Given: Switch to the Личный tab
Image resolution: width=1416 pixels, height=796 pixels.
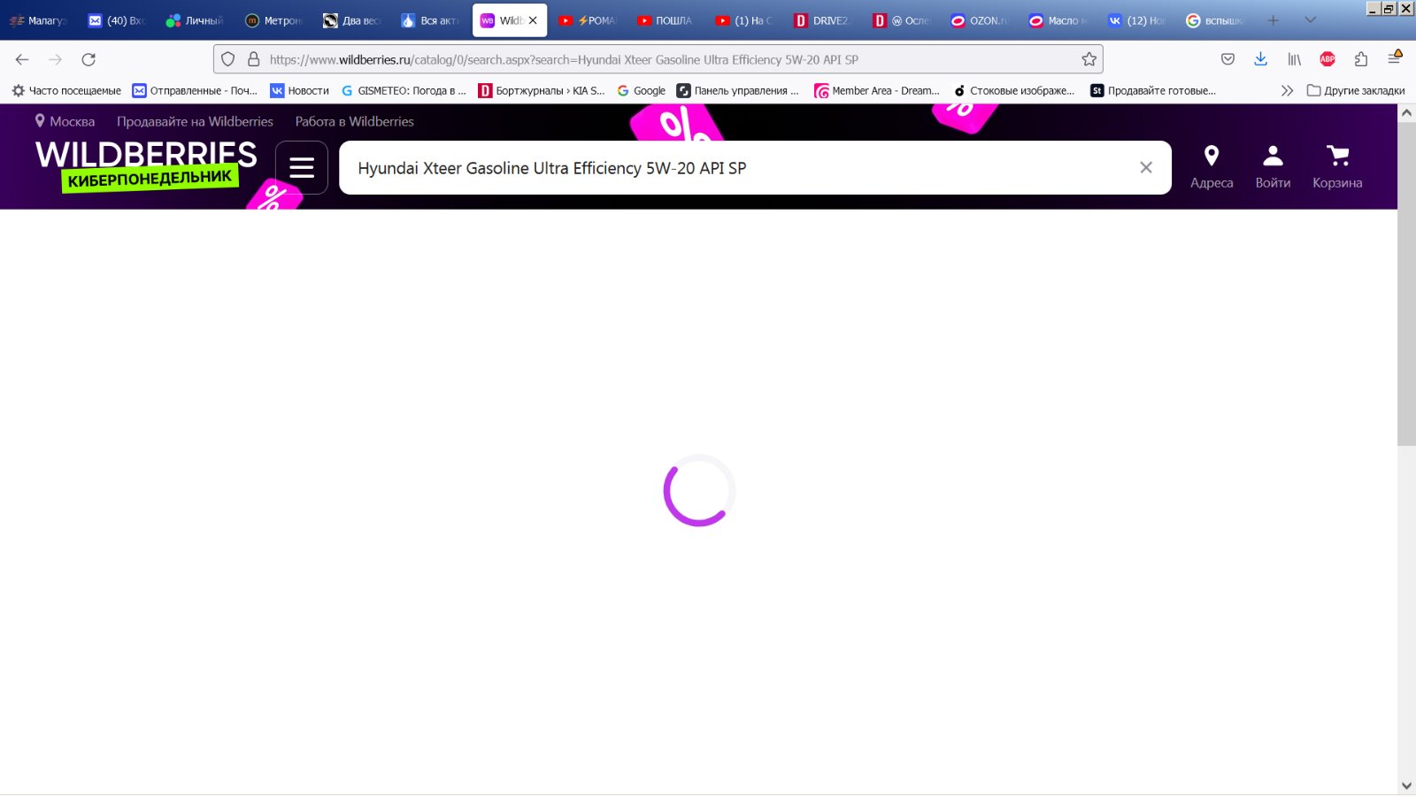Looking at the screenshot, I should [x=195, y=20].
